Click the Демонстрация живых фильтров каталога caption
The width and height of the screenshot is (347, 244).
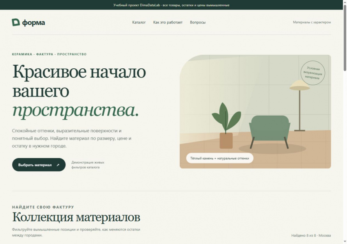[x=88, y=165]
